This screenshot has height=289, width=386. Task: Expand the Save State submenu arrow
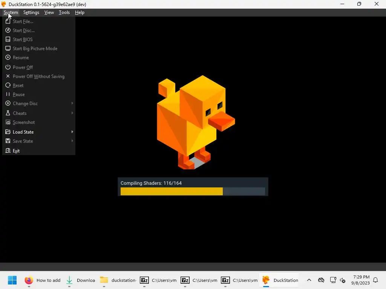click(x=72, y=141)
